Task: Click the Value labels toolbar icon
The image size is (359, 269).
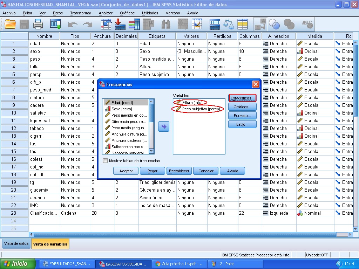Action: [x=260, y=24]
